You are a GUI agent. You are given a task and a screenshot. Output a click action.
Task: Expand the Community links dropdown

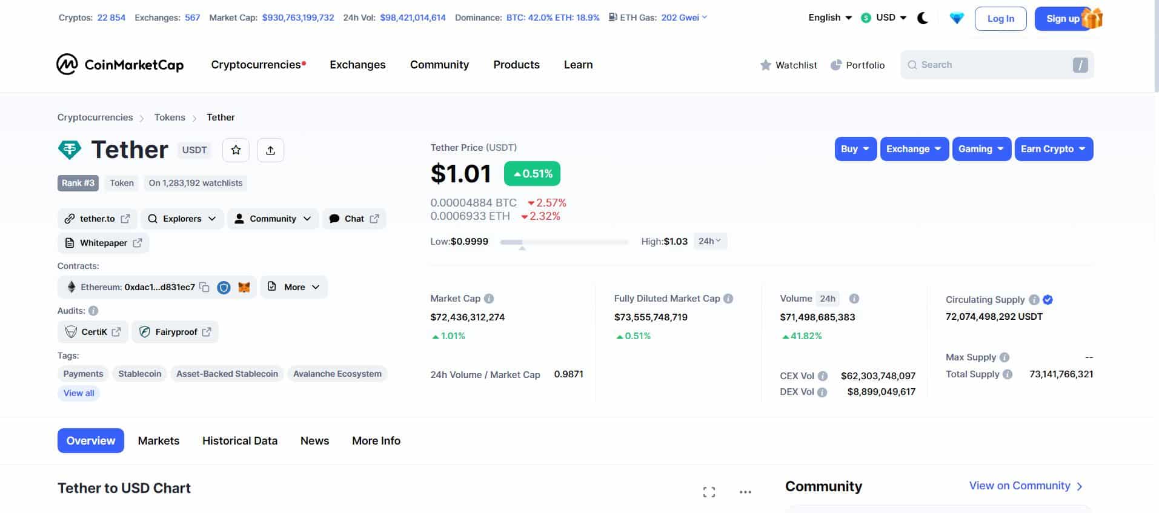click(273, 219)
